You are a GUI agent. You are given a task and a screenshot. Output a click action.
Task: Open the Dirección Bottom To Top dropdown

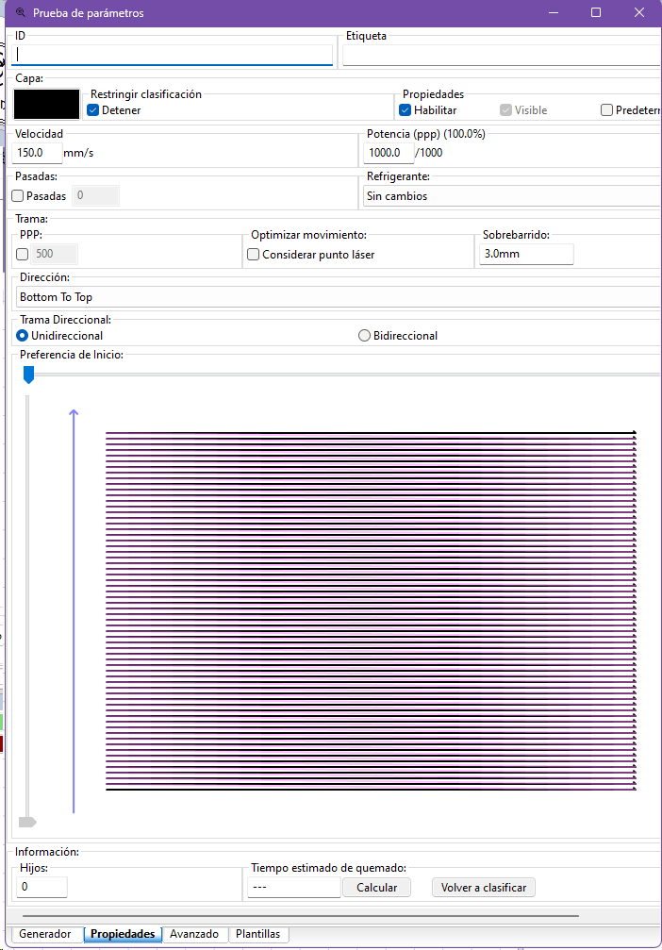tap(338, 297)
